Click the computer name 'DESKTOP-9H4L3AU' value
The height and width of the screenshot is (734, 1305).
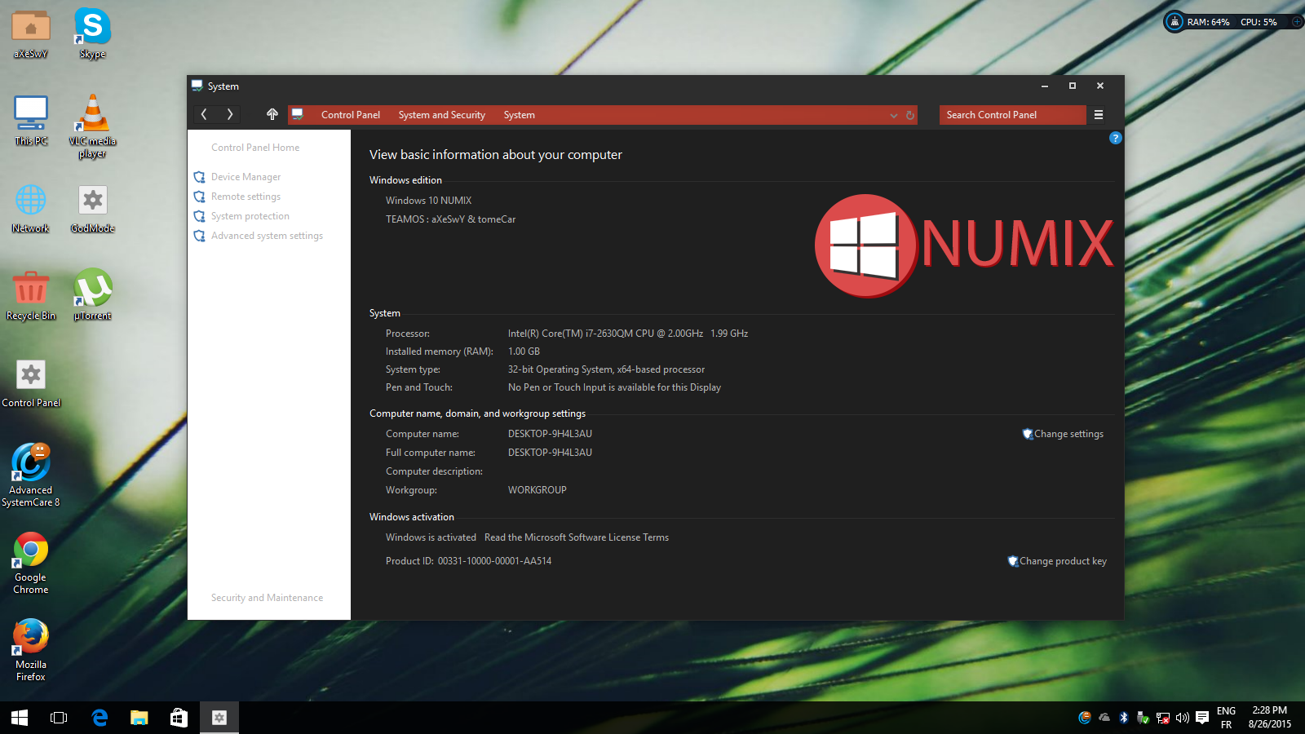point(550,434)
